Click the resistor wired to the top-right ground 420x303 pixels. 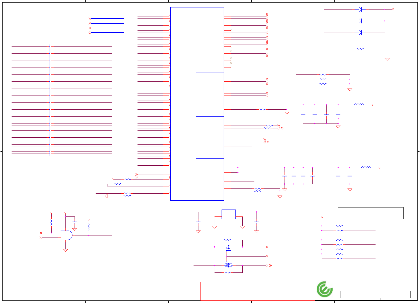tap(360, 49)
